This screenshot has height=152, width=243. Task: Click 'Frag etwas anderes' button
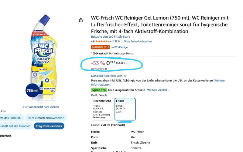click(49, 126)
